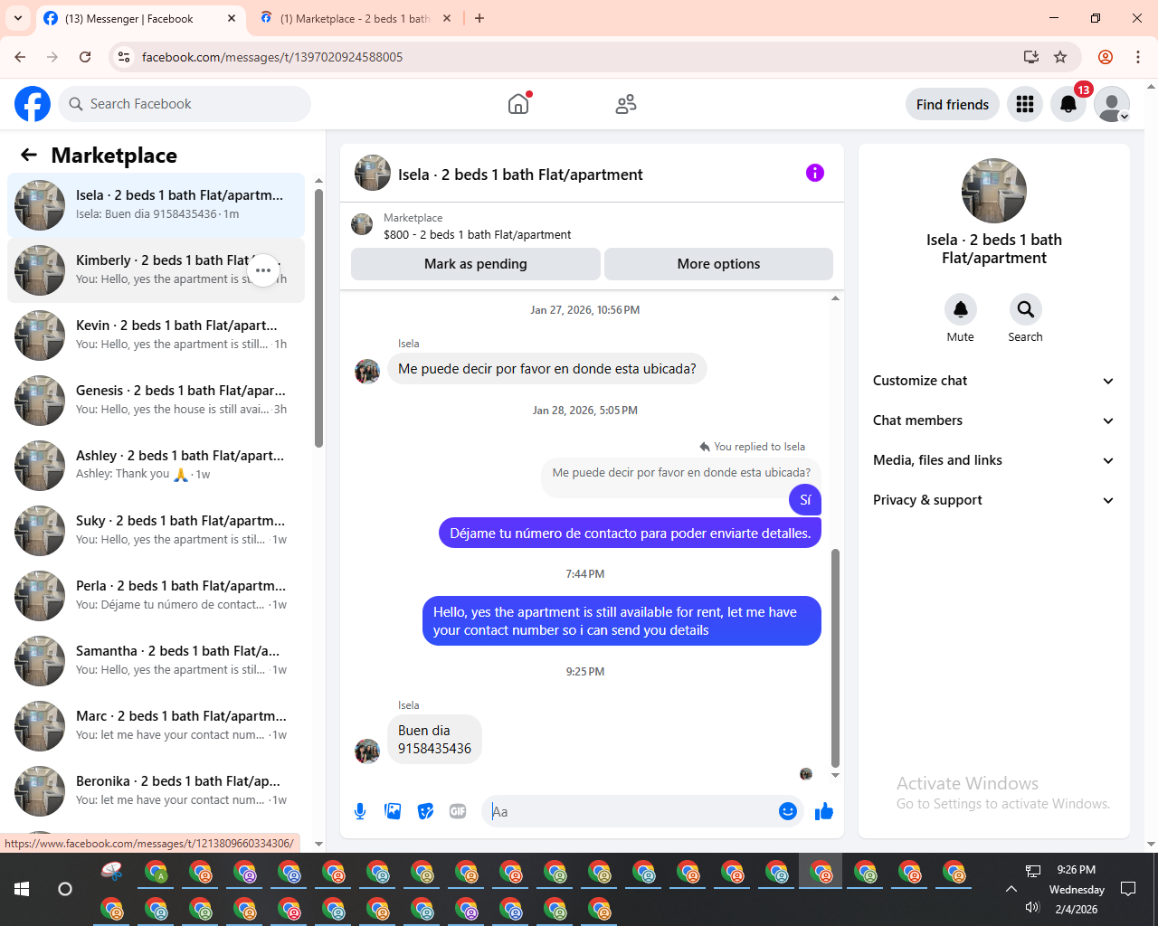Click the Mute bell icon

961,309
